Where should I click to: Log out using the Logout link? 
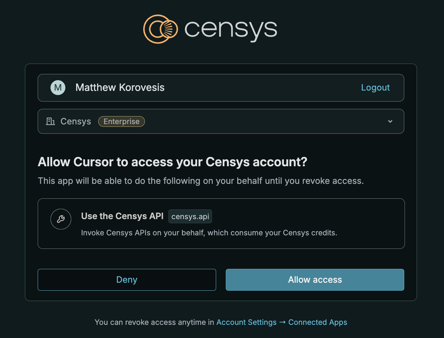(375, 88)
